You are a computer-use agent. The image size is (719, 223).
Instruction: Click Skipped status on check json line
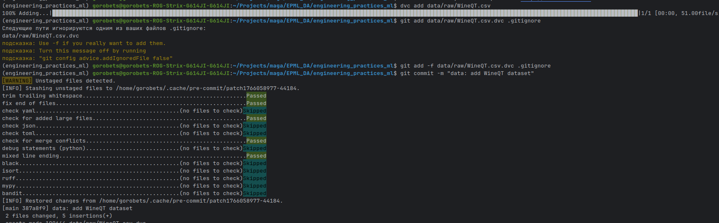(x=254, y=126)
